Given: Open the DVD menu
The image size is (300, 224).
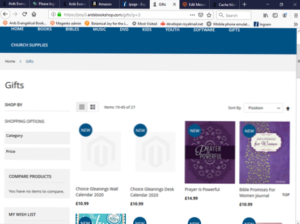Looking at the screenshot, I should (x=124, y=29).
